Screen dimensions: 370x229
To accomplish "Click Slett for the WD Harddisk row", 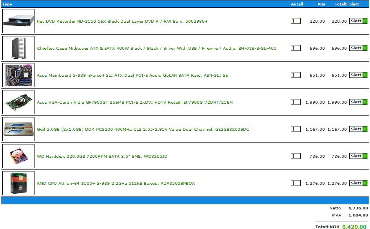I will (x=358, y=156).
